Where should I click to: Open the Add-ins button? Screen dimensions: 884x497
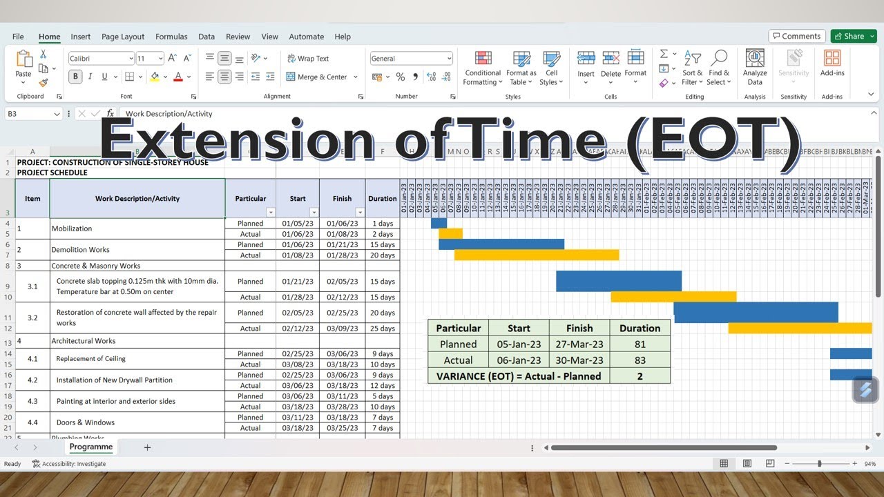pos(832,64)
